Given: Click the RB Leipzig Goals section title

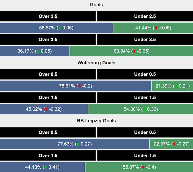Looking at the screenshot, I should (96, 121).
